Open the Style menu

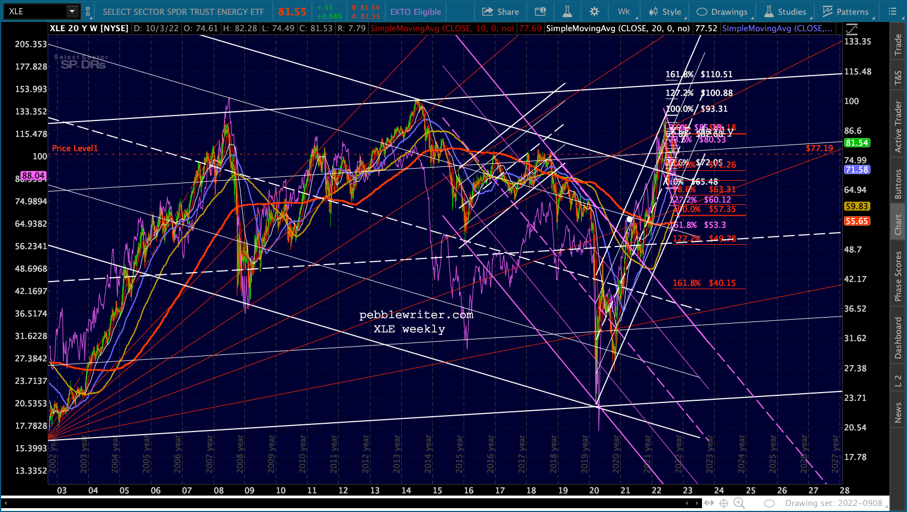(665, 11)
